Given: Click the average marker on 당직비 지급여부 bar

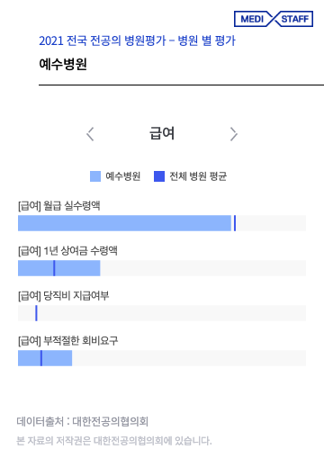Looking at the screenshot, I should (x=36, y=313).
